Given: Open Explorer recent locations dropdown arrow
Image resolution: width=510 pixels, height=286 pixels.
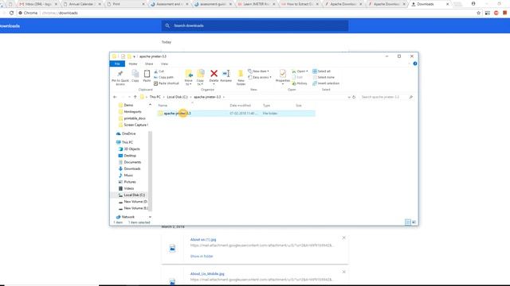Looking at the screenshot, I should pos(129,97).
